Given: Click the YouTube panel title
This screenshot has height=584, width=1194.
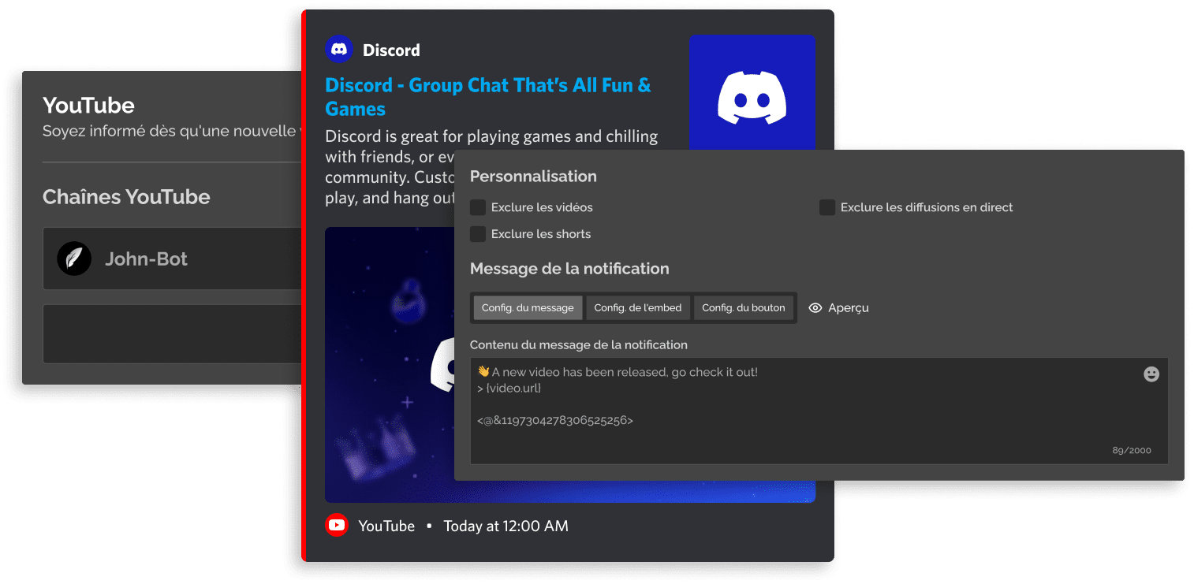Looking at the screenshot, I should [x=88, y=105].
